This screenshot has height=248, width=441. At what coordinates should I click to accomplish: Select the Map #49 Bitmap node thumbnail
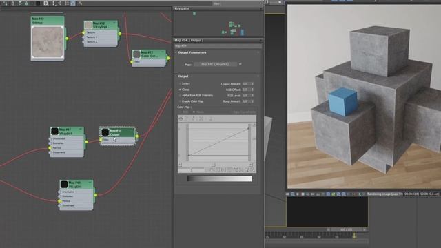pos(48,42)
